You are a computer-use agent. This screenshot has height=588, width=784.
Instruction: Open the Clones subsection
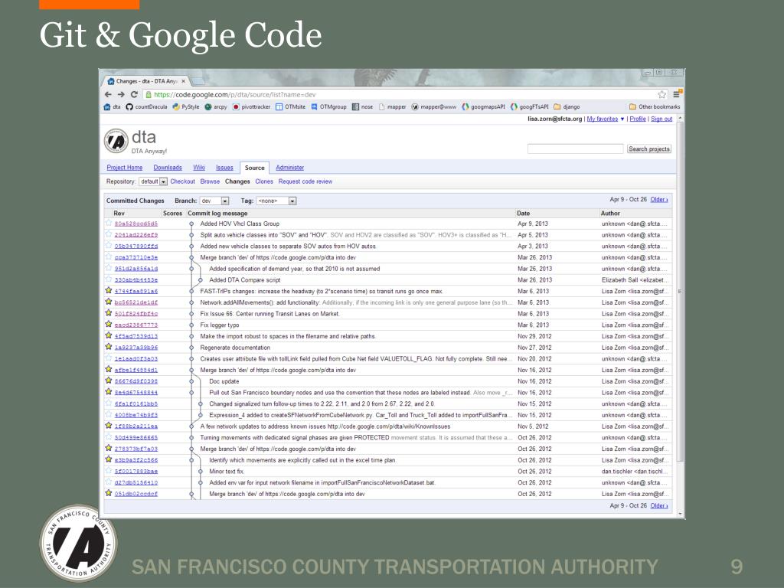click(x=264, y=181)
